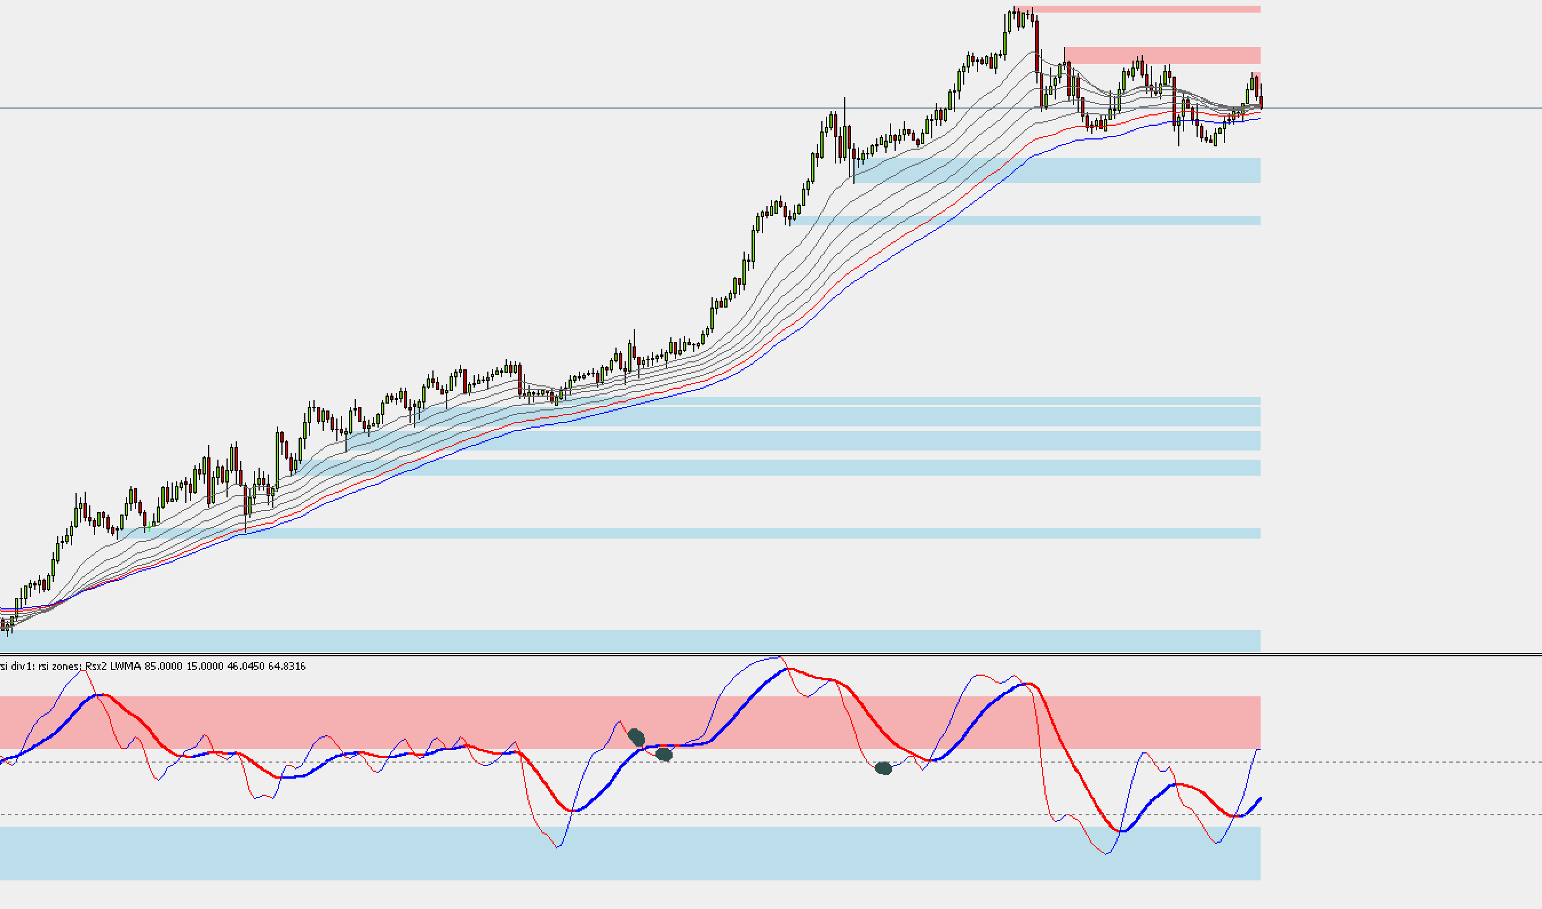The image size is (1542, 909).
Task: Select the thin red zone at the chart's highest price
Action: tap(1137, 9)
